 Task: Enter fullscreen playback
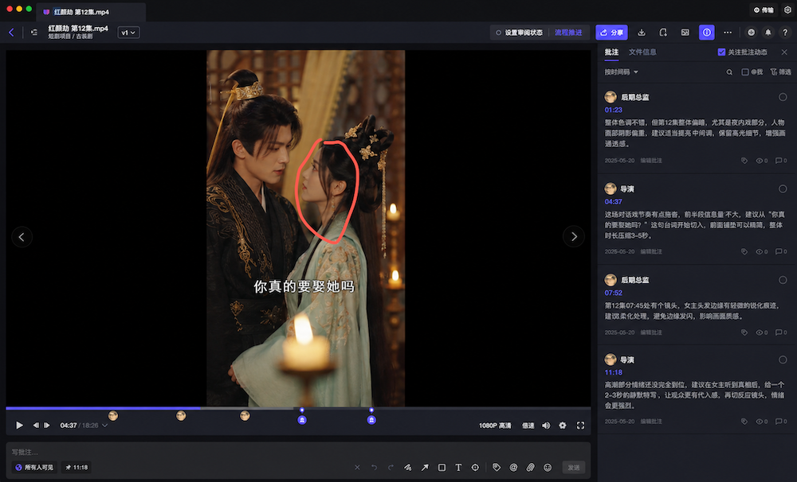tap(580, 426)
